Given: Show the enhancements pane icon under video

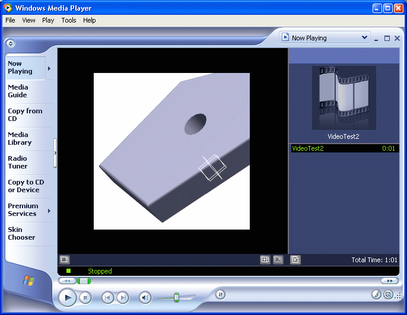Looking at the screenshot, I should tap(64, 259).
